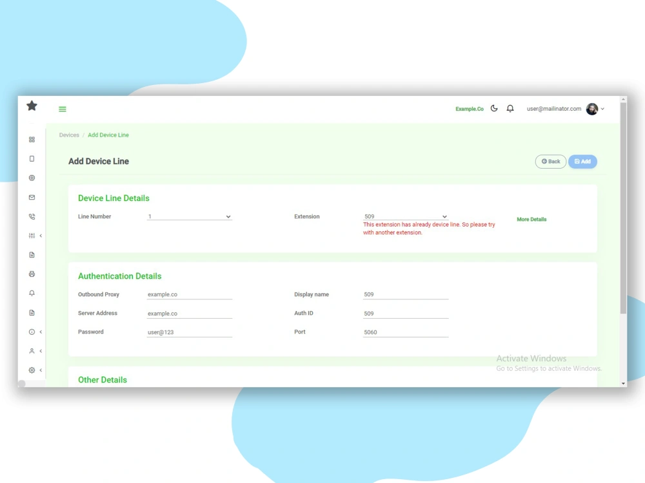Open the info circle sidebar icon
This screenshot has height=483, width=645.
pos(32,332)
